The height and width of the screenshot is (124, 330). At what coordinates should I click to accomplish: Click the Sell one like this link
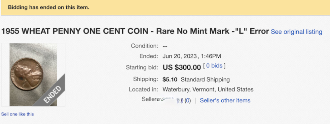pos(18,114)
